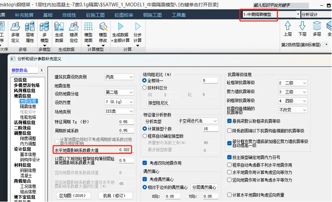Image resolution: width=332 pixels, height=202 pixels.
Task: Click 输入知识平台关键字 search box
Action: [x=281, y=5]
